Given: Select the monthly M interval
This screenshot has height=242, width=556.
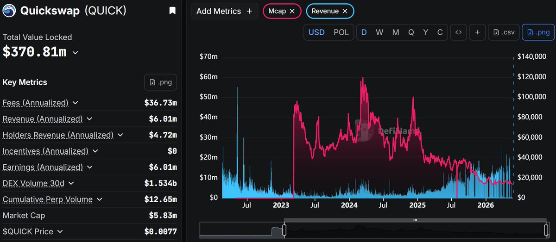Looking at the screenshot, I should pyautogui.click(x=395, y=32).
